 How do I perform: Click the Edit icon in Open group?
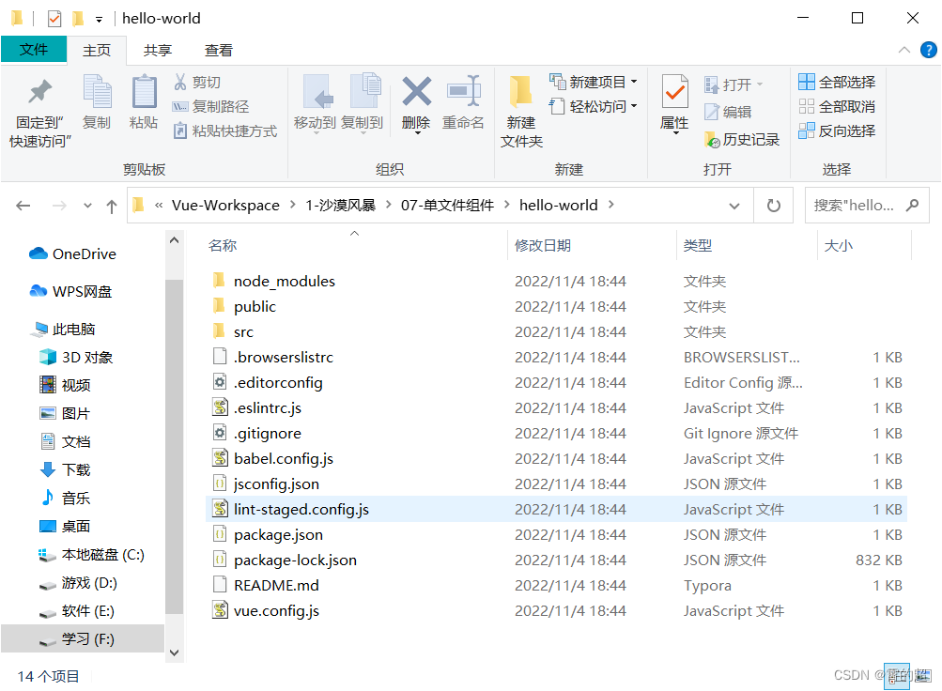click(712, 112)
